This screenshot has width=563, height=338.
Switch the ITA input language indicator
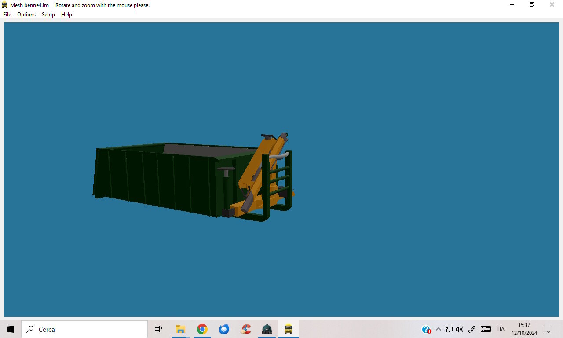501,329
